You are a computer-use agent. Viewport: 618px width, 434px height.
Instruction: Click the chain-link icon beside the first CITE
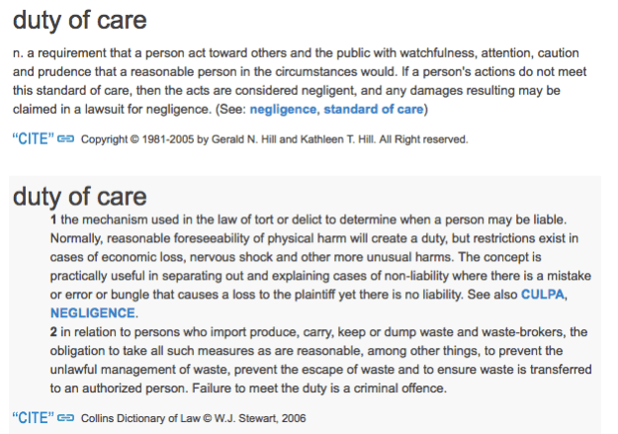coord(66,139)
